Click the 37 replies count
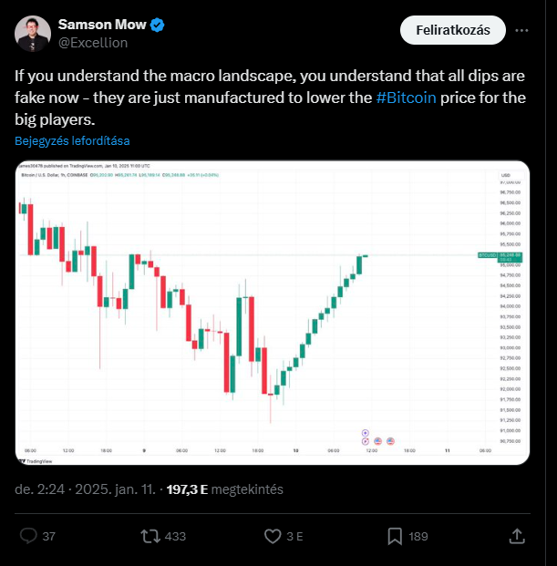Image resolution: width=557 pixels, height=566 pixels. [x=48, y=537]
